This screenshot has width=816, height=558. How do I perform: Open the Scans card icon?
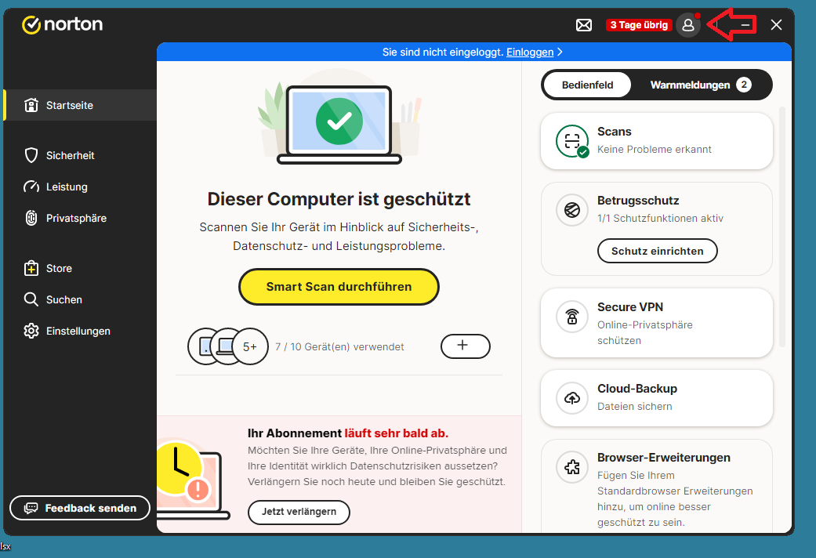coord(572,141)
